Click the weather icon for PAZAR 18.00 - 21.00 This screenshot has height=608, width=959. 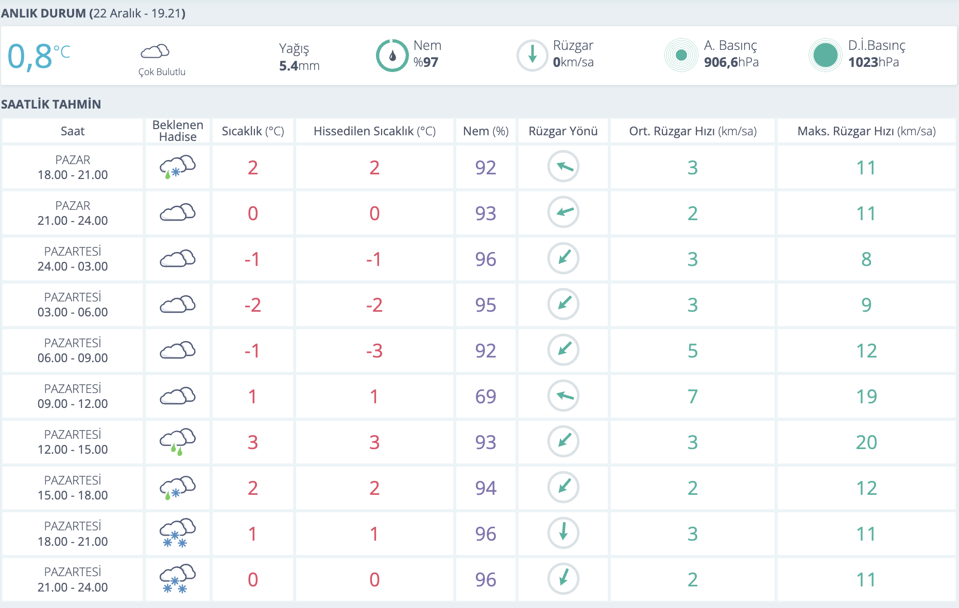[178, 167]
